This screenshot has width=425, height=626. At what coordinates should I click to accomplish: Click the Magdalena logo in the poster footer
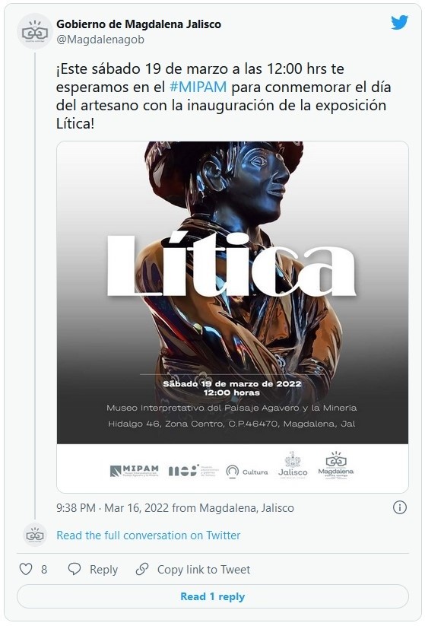(336, 465)
